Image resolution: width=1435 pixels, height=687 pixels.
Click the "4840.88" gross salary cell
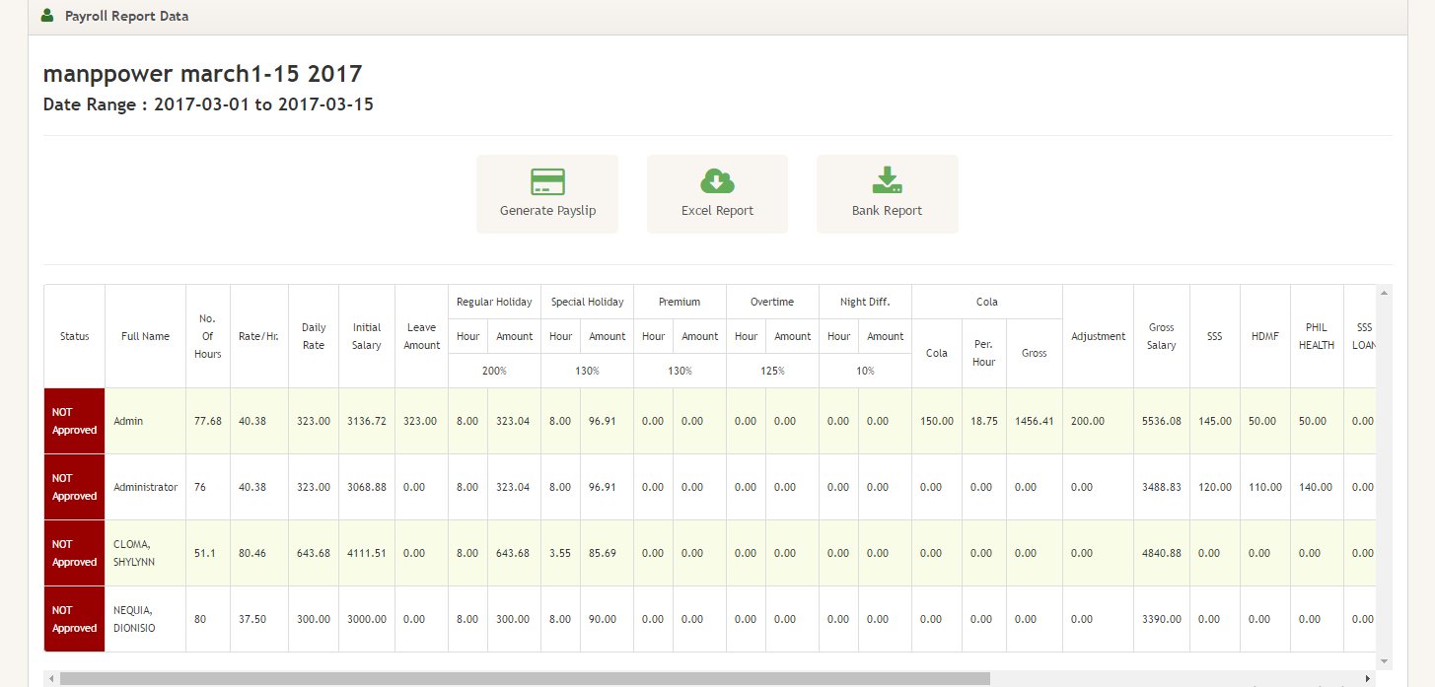tap(1162, 553)
